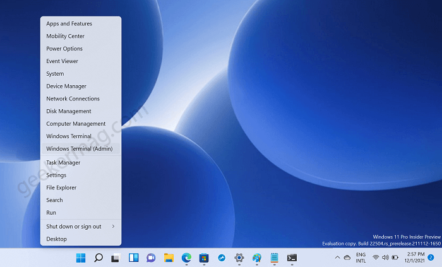Screen dimensions: 442x267
Task: Click the volume speaker tray icon
Action: [x=385, y=258]
